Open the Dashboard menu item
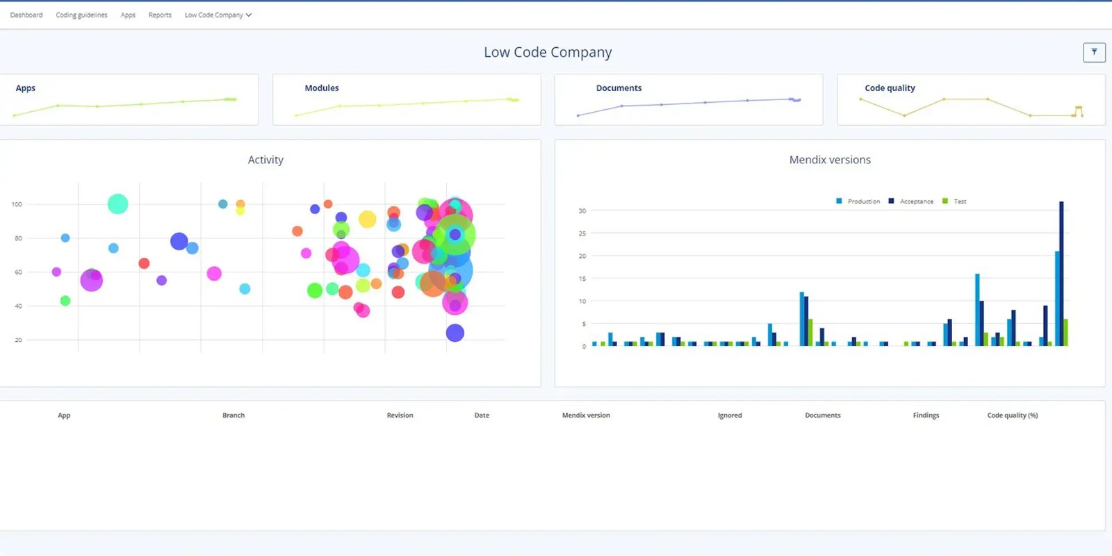 pyautogui.click(x=26, y=15)
